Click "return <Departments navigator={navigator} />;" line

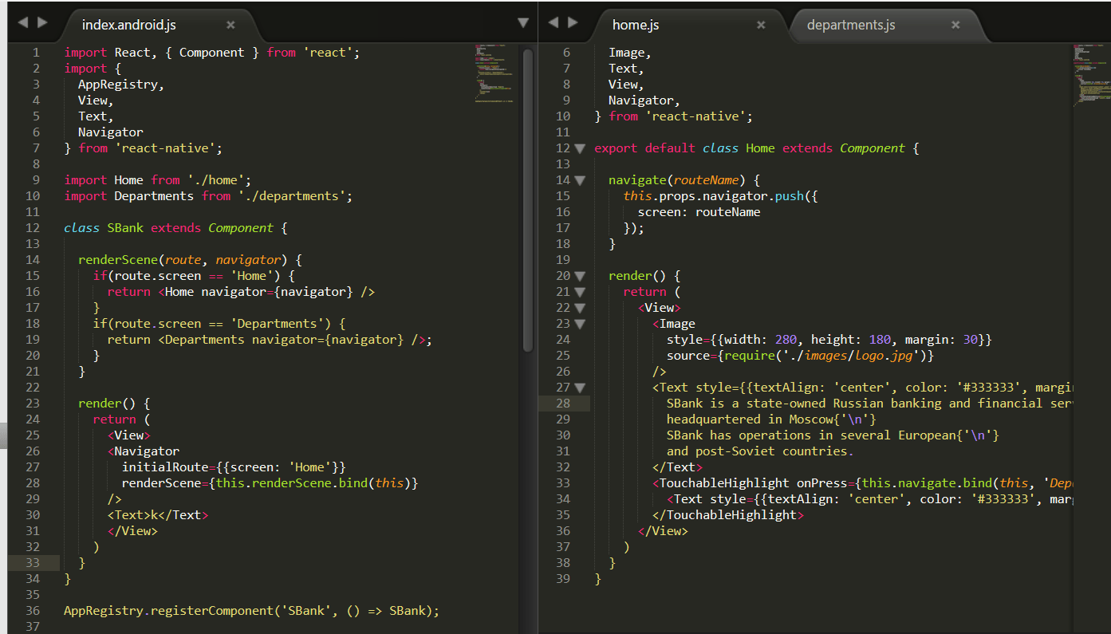pyautogui.click(x=270, y=340)
